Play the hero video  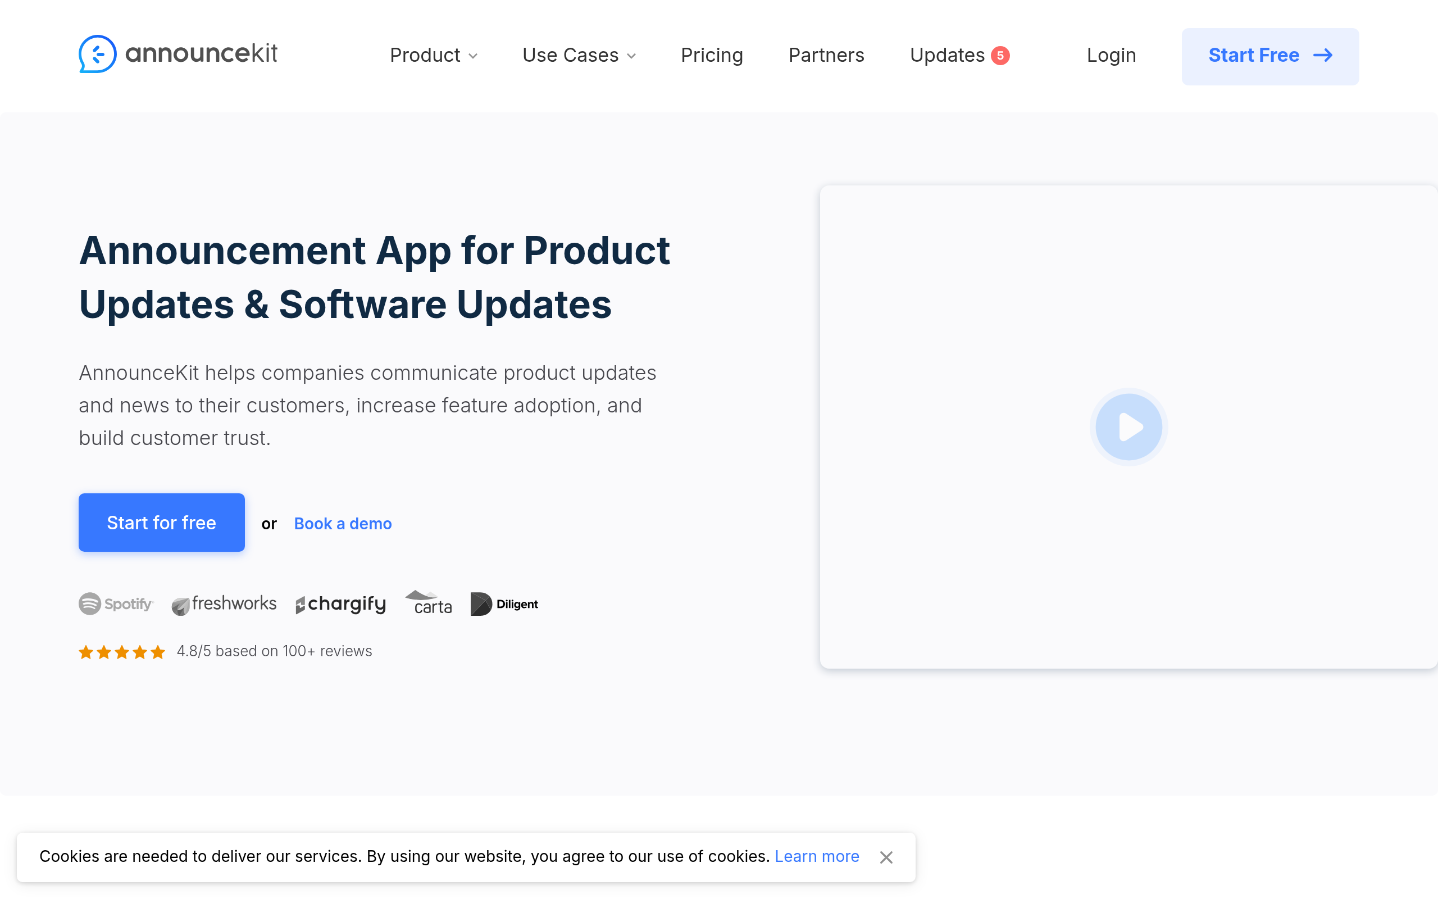tap(1128, 427)
